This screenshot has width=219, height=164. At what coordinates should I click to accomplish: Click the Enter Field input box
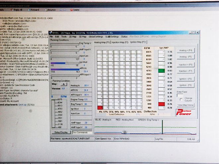click(180, 95)
